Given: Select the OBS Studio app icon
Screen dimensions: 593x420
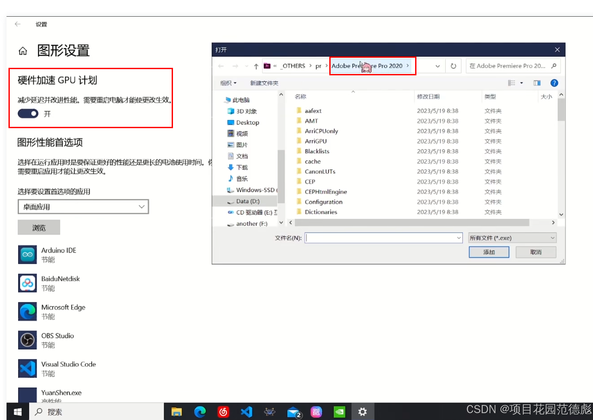Looking at the screenshot, I should (x=27, y=340).
